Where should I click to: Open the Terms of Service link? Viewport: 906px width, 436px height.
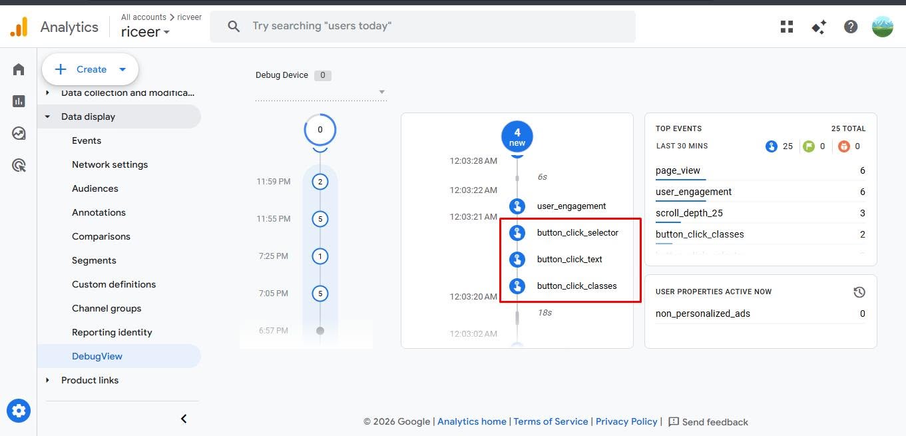[x=551, y=421]
